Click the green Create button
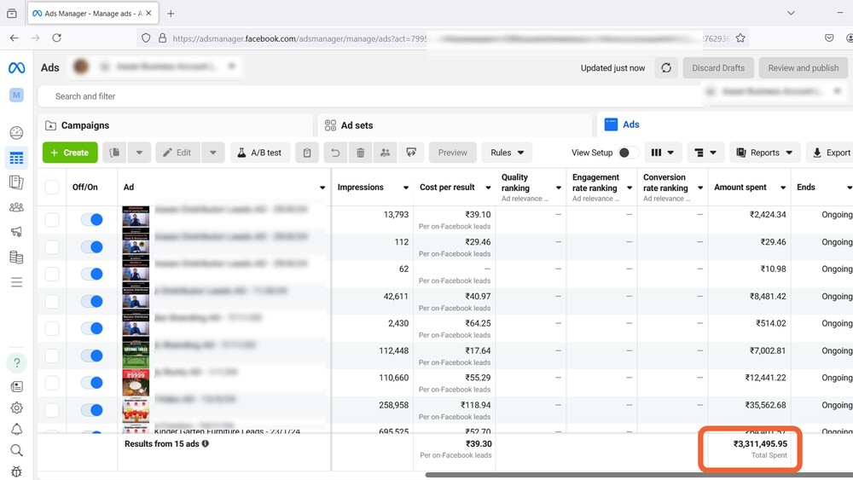853x480 pixels. pos(70,153)
